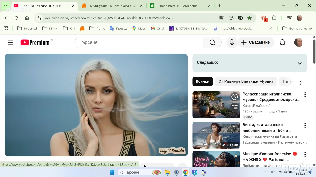Open YouTube notifications bell
Viewport: 316px width, 177px height.
(x=282, y=42)
